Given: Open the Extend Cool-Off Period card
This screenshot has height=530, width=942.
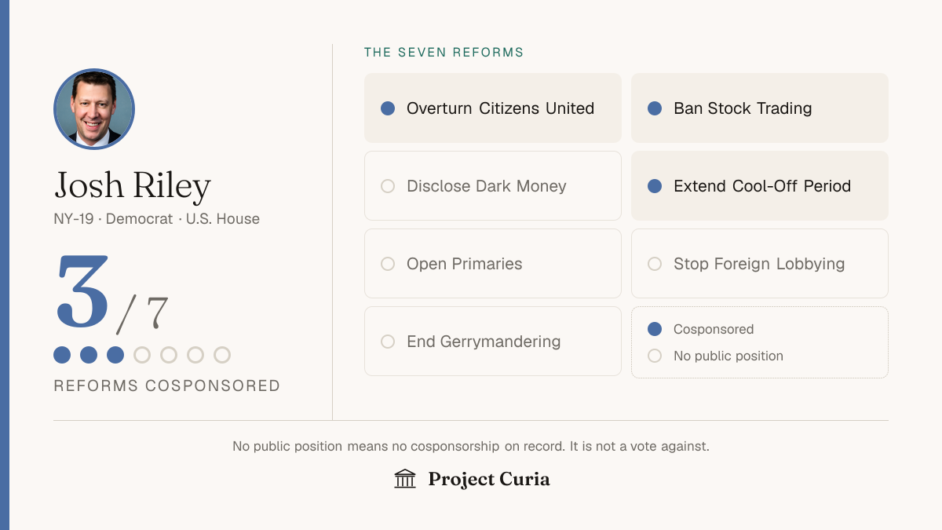Looking at the screenshot, I should 760,186.
